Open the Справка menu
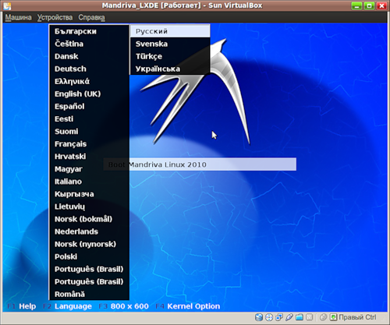The height and width of the screenshot is (325, 390). tap(92, 17)
